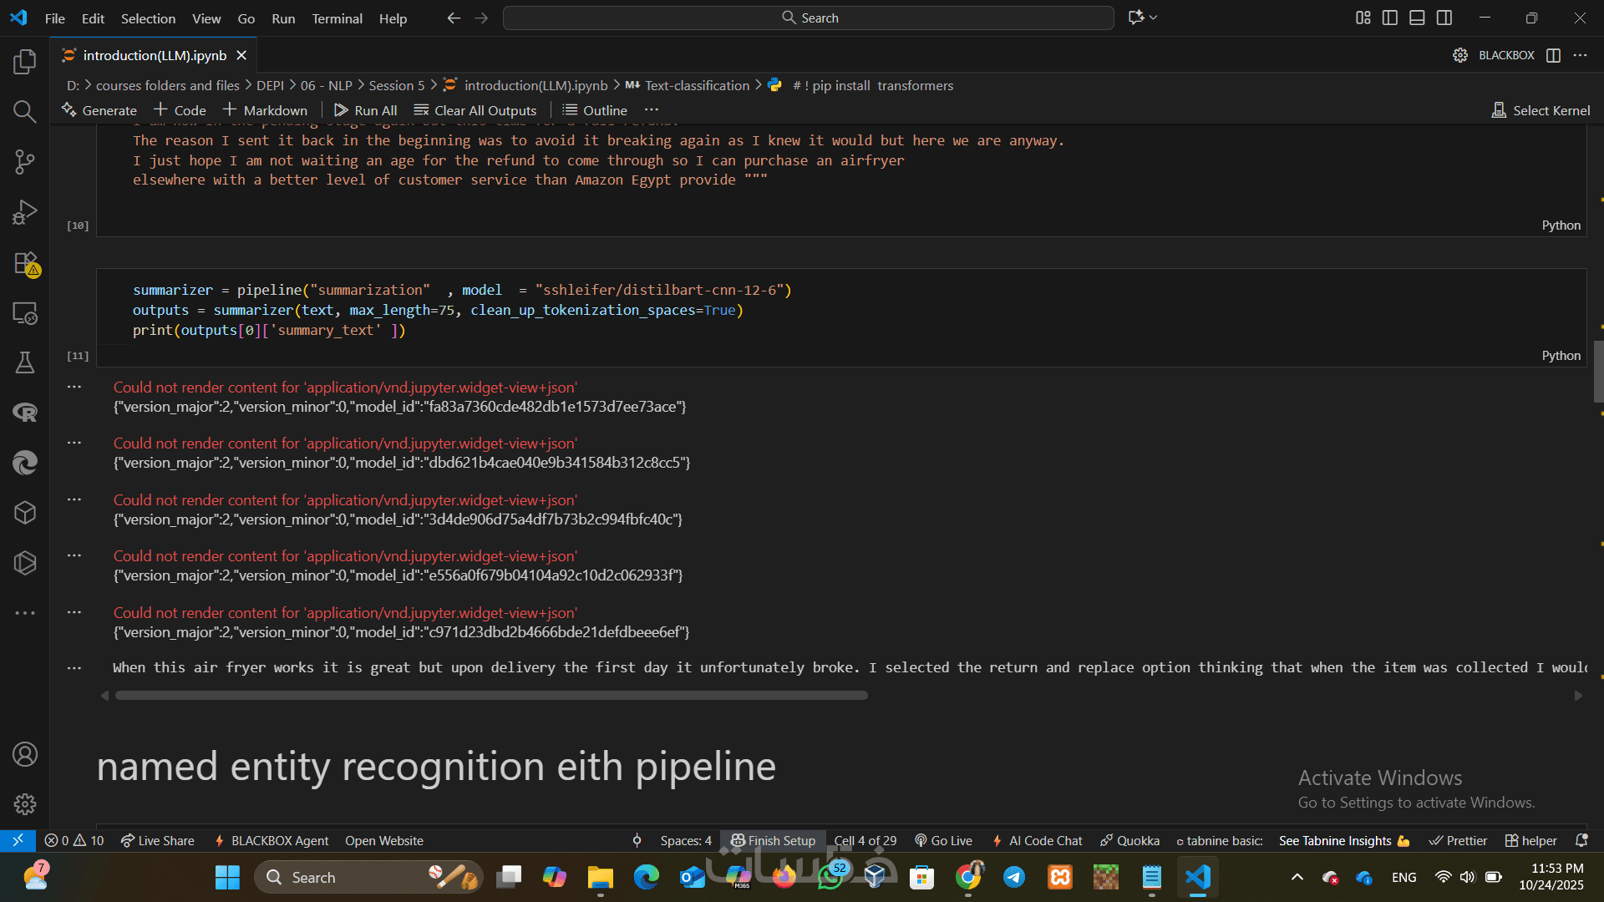Open notebook toolbar more actions ellipsis
This screenshot has height=902, width=1604.
[652, 110]
